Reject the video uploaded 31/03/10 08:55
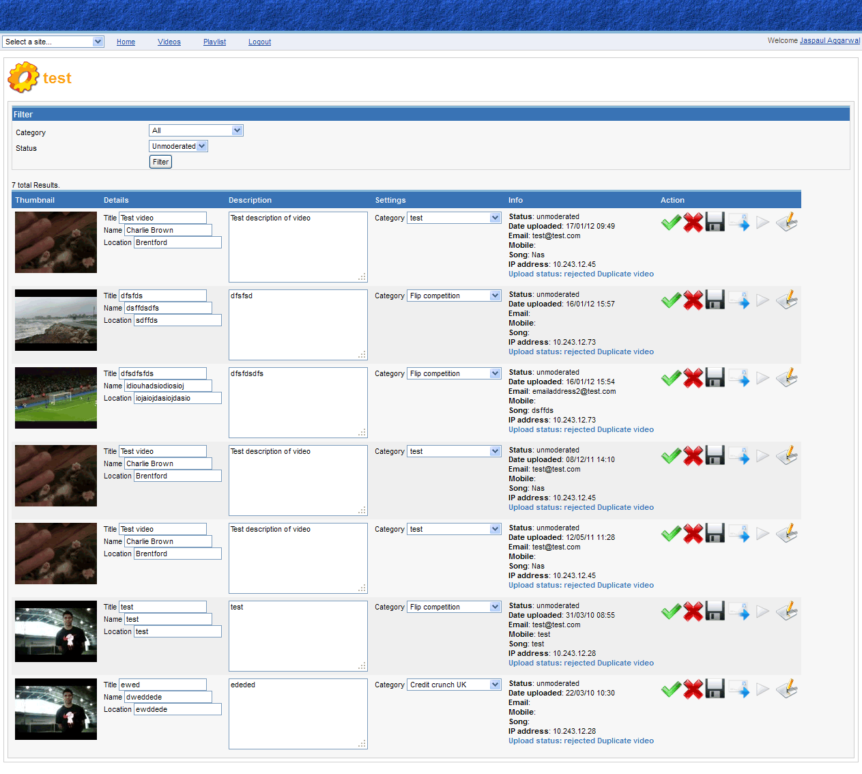The image size is (862, 774). click(693, 612)
